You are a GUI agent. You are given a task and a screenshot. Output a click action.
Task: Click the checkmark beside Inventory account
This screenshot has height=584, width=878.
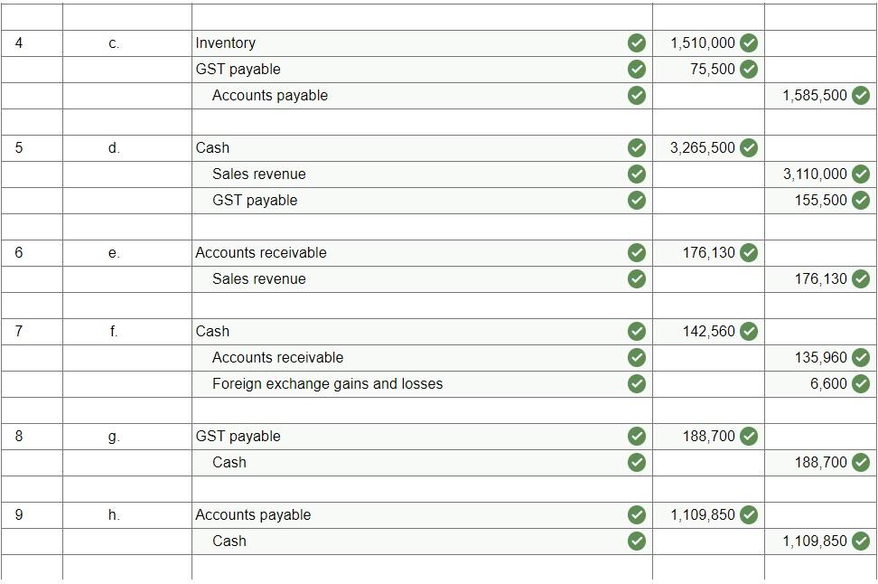[638, 42]
